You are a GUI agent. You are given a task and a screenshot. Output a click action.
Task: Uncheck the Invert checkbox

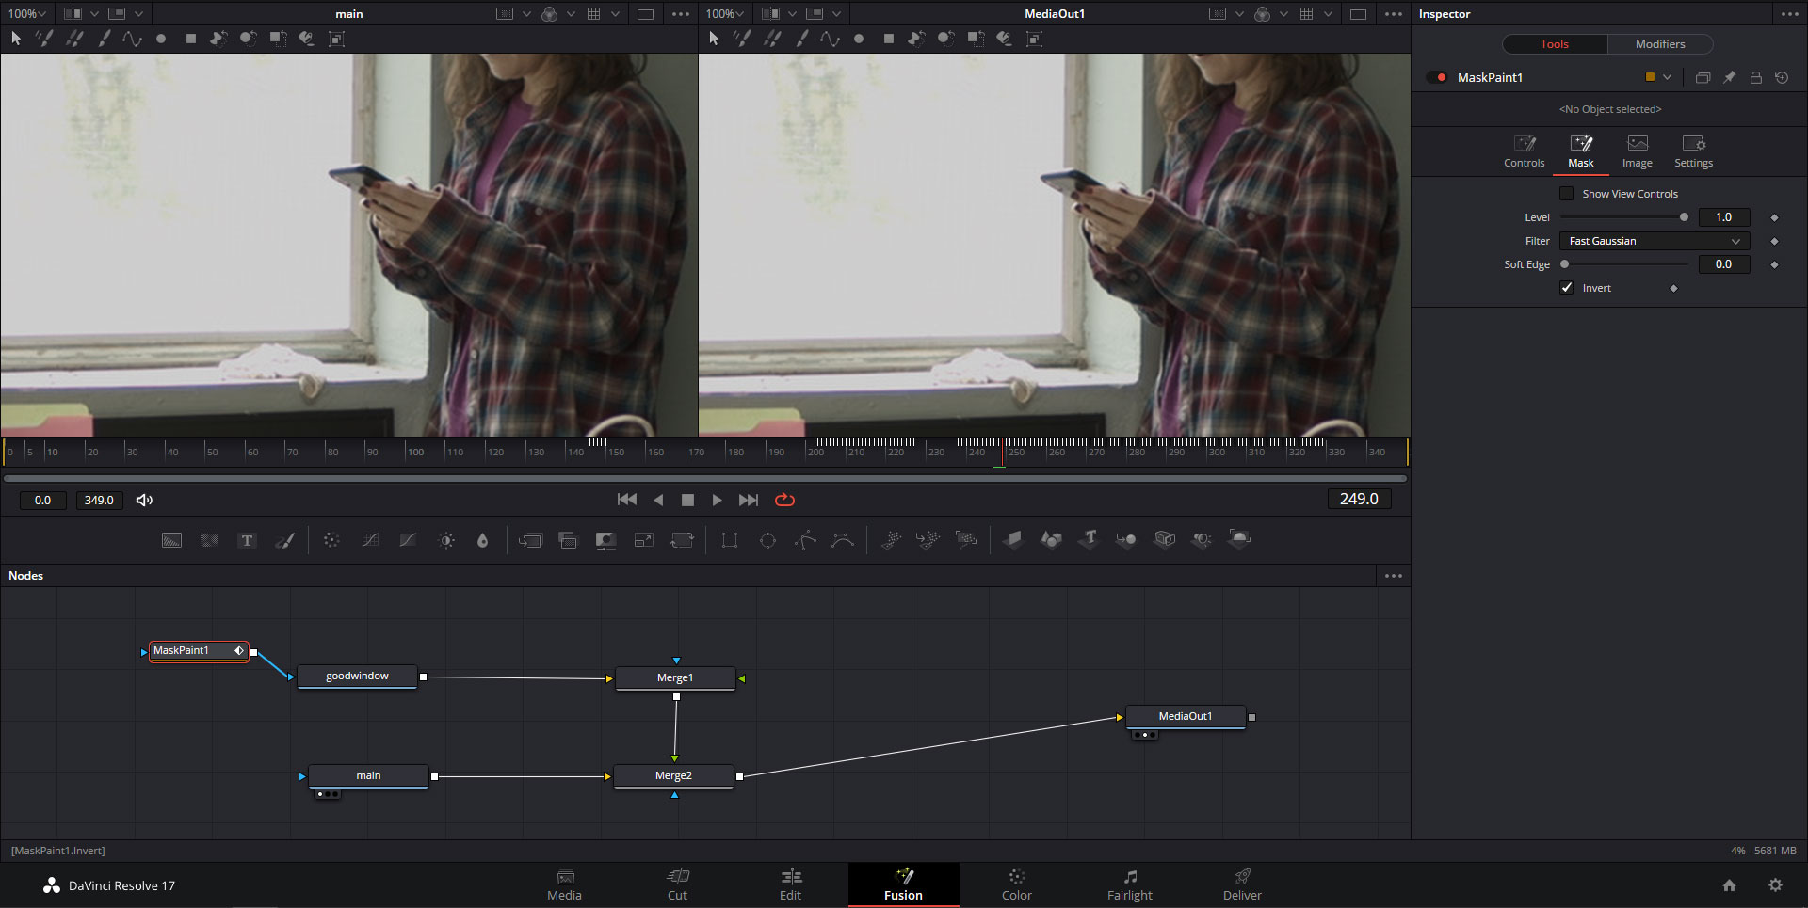click(x=1567, y=288)
